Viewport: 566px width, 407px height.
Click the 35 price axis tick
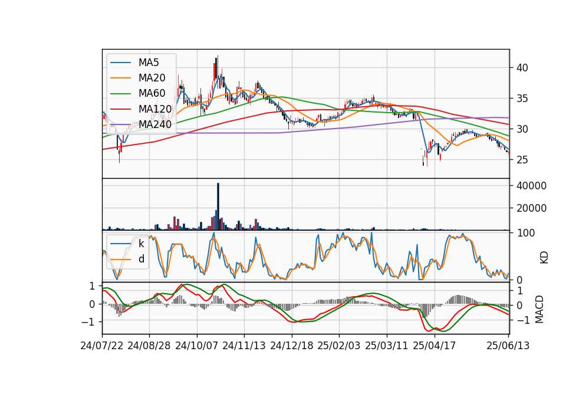point(522,99)
